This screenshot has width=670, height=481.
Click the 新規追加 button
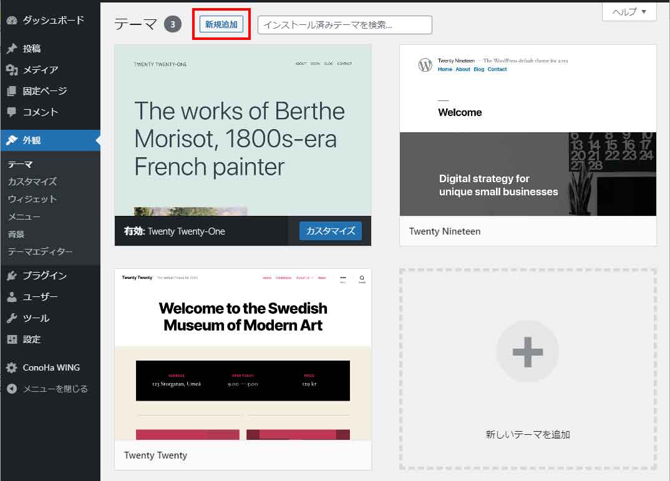tap(221, 24)
